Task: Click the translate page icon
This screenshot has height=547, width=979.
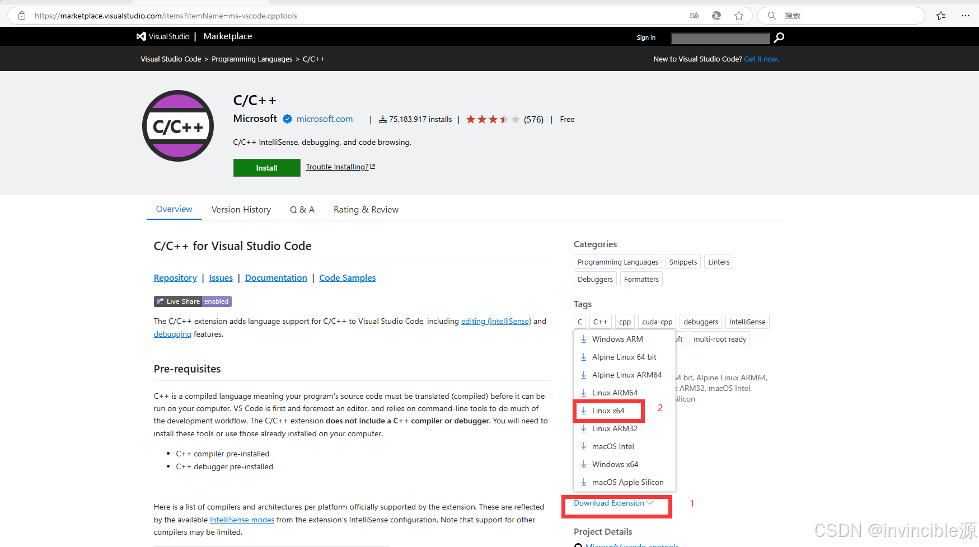Action: tap(694, 16)
